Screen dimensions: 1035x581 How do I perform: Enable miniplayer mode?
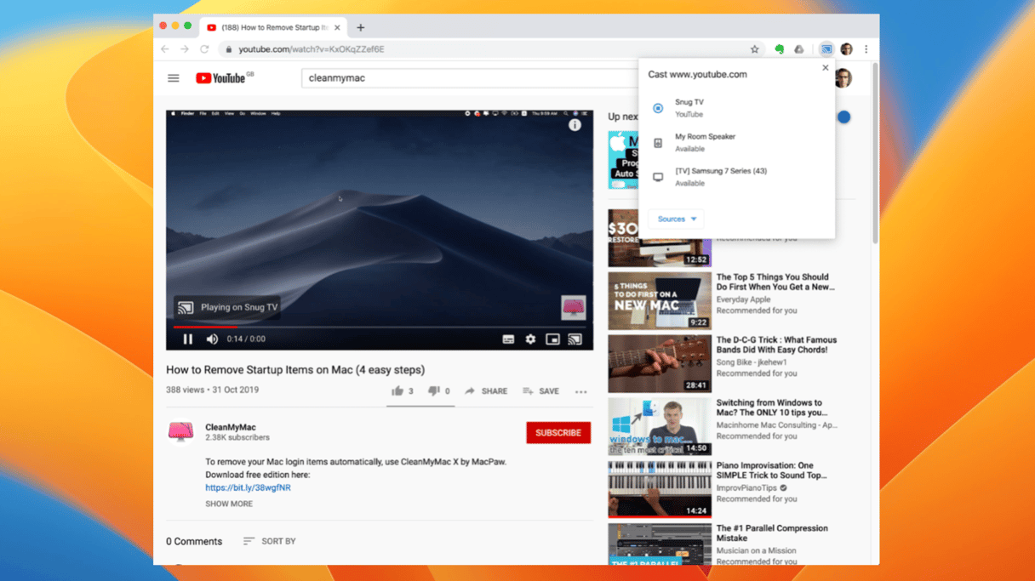(552, 339)
